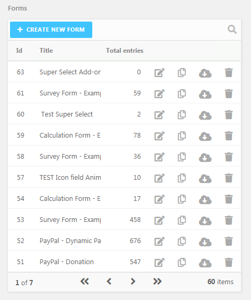Delete form 53 Survey Form
Screen dimensions: 251x300
click(229, 220)
